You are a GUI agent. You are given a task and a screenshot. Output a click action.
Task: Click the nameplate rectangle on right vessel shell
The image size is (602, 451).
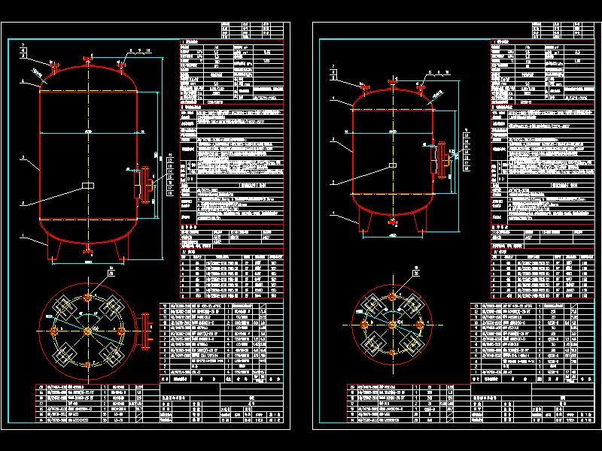[x=393, y=165]
